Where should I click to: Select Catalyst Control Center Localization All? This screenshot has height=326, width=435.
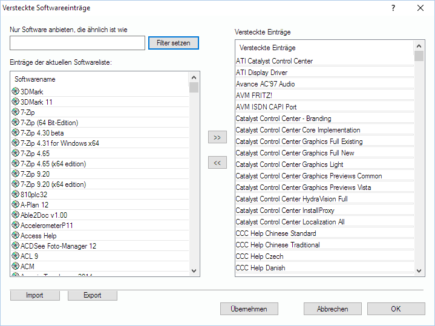coord(324,222)
